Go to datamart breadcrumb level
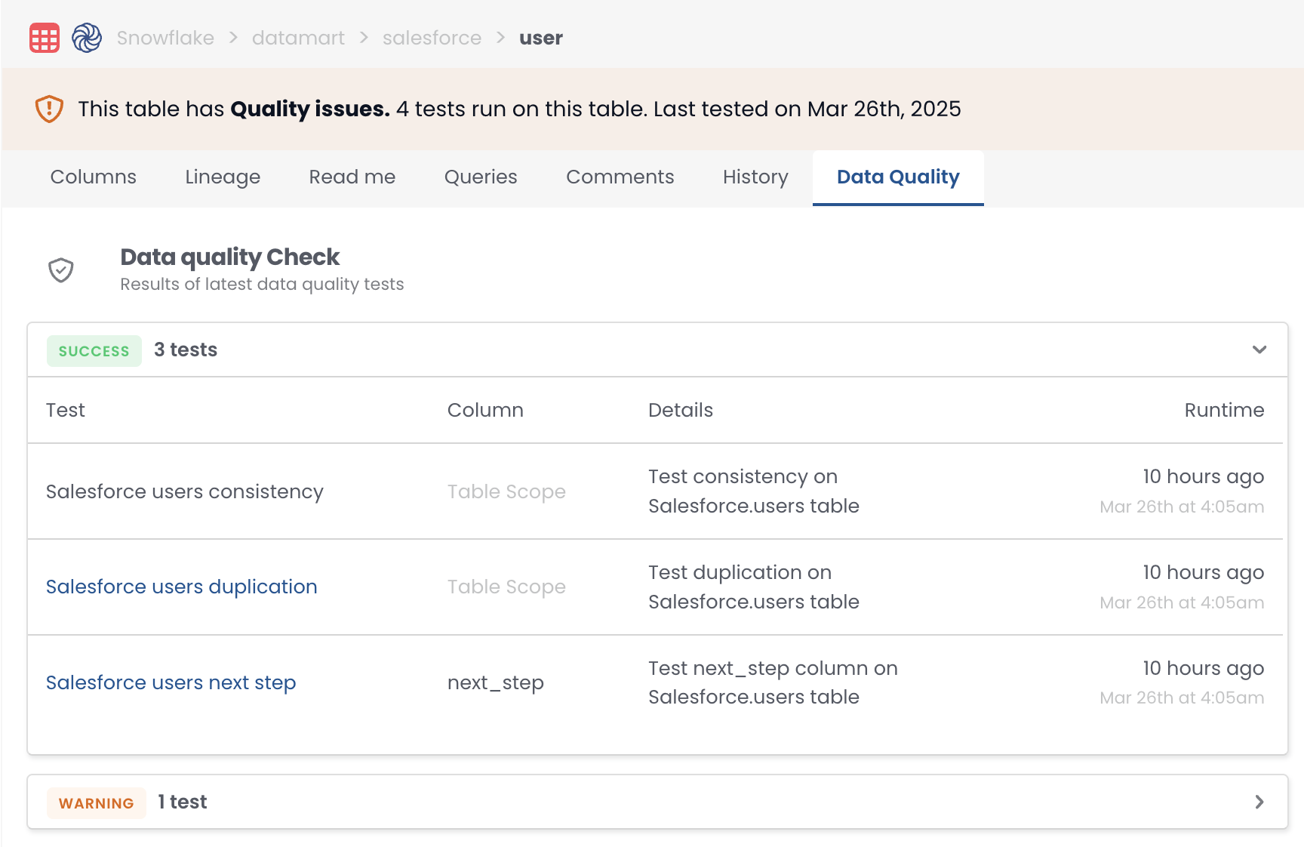Viewport: 1304px width, 847px height. click(x=298, y=38)
